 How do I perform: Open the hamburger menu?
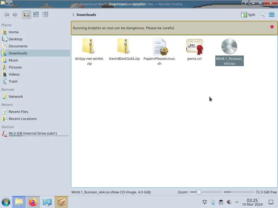tap(271, 15)
